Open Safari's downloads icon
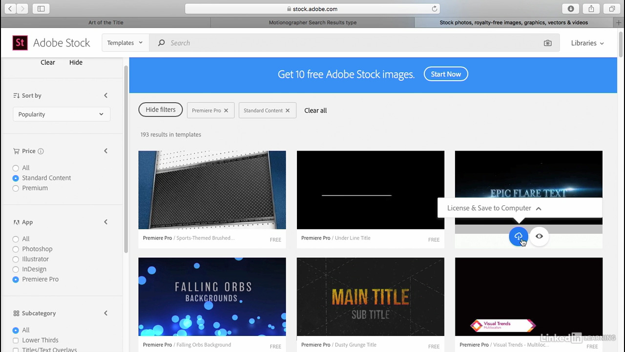625x352 pixels. (x=571, y=9)
